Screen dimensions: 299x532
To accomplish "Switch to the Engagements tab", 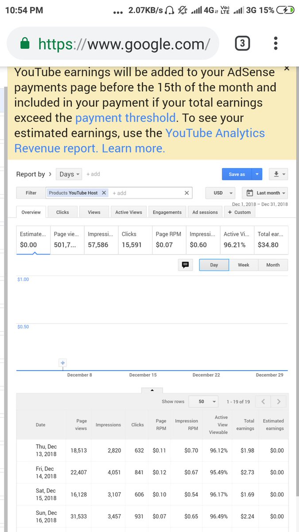I will [167, 212].
